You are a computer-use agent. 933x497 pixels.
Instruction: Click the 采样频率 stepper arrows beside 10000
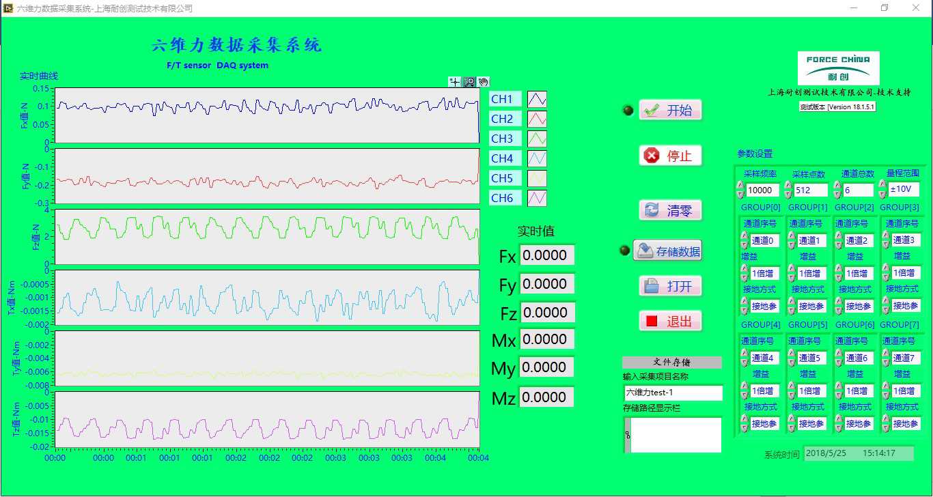(x=740, y=190)
